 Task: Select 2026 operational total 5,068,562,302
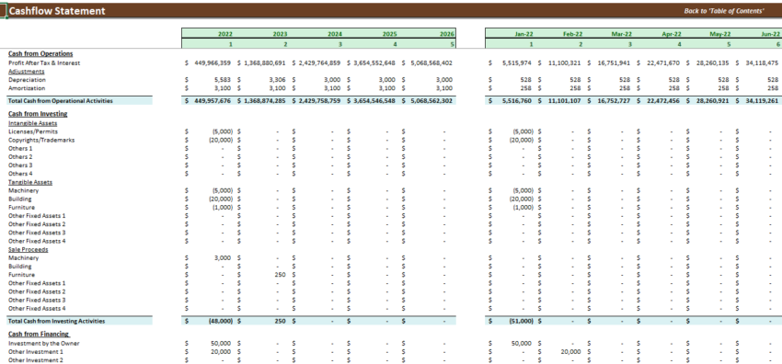point(431,100)
